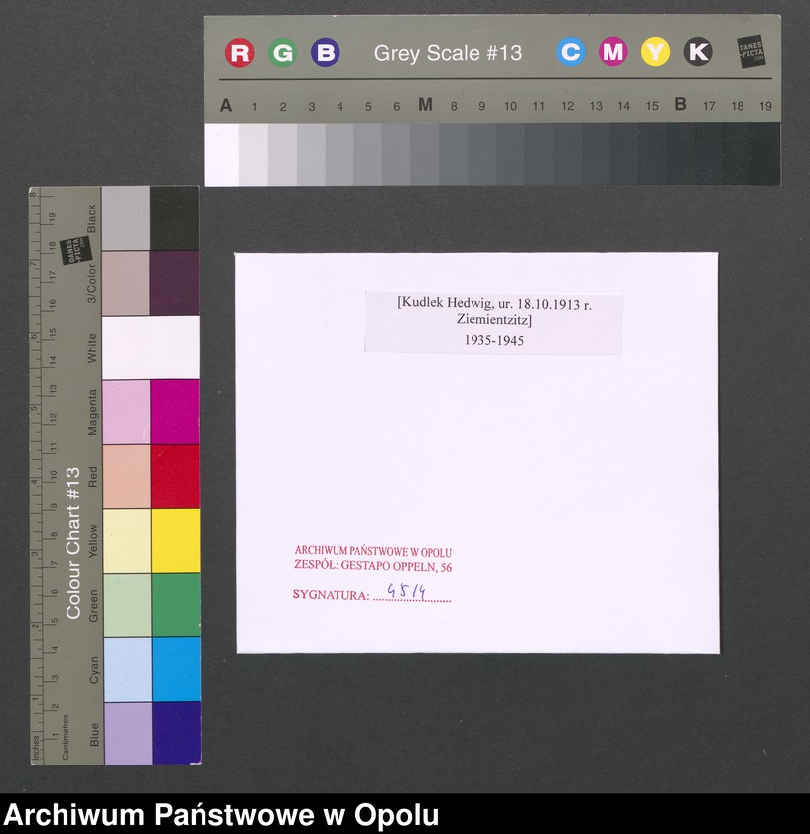Click the green G circle icon
The width and height of the screenshot is (810, 834).
pyautogui.click(x=283, y=53)
